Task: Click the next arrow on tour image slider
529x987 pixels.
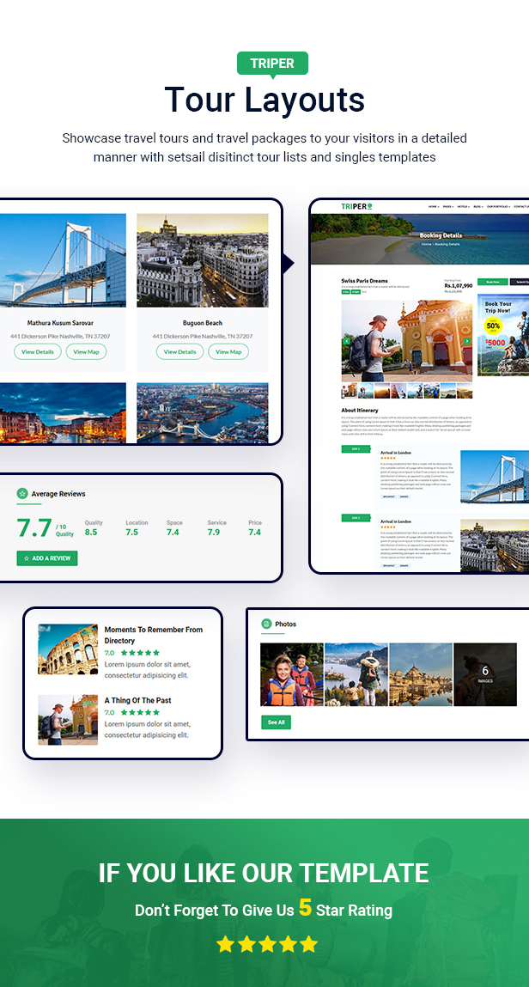Action: pos(467,340)
